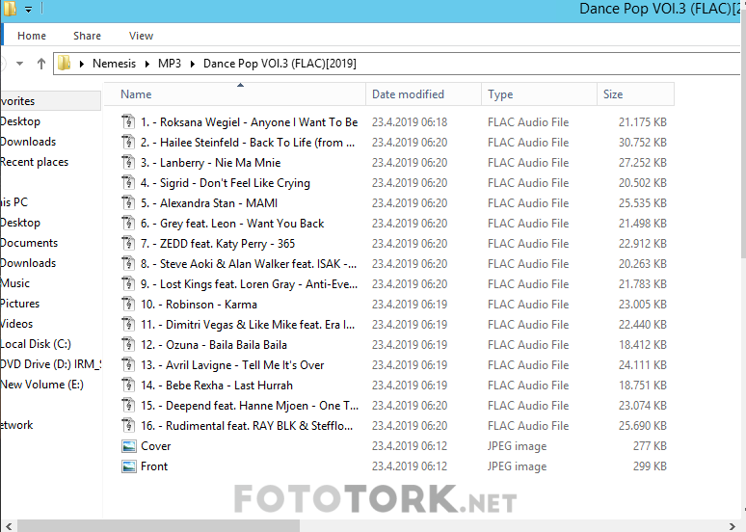
Task: Select the file named Cover
Action: [x=155, y=446]
